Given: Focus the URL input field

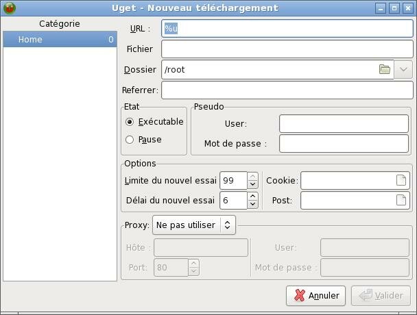Looking at the screenshot, I should tap(287, 29).
